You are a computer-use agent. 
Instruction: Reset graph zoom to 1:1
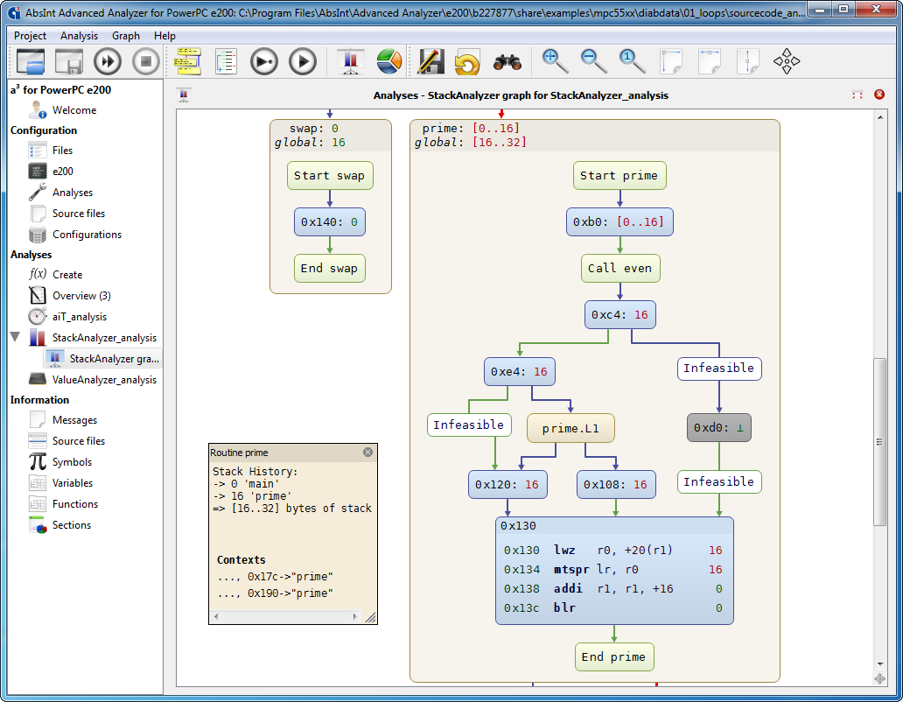633,61
